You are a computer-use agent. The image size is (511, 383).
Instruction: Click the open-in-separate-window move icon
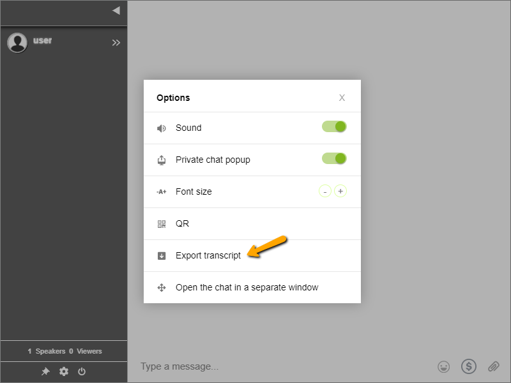(x=162, y=287)
